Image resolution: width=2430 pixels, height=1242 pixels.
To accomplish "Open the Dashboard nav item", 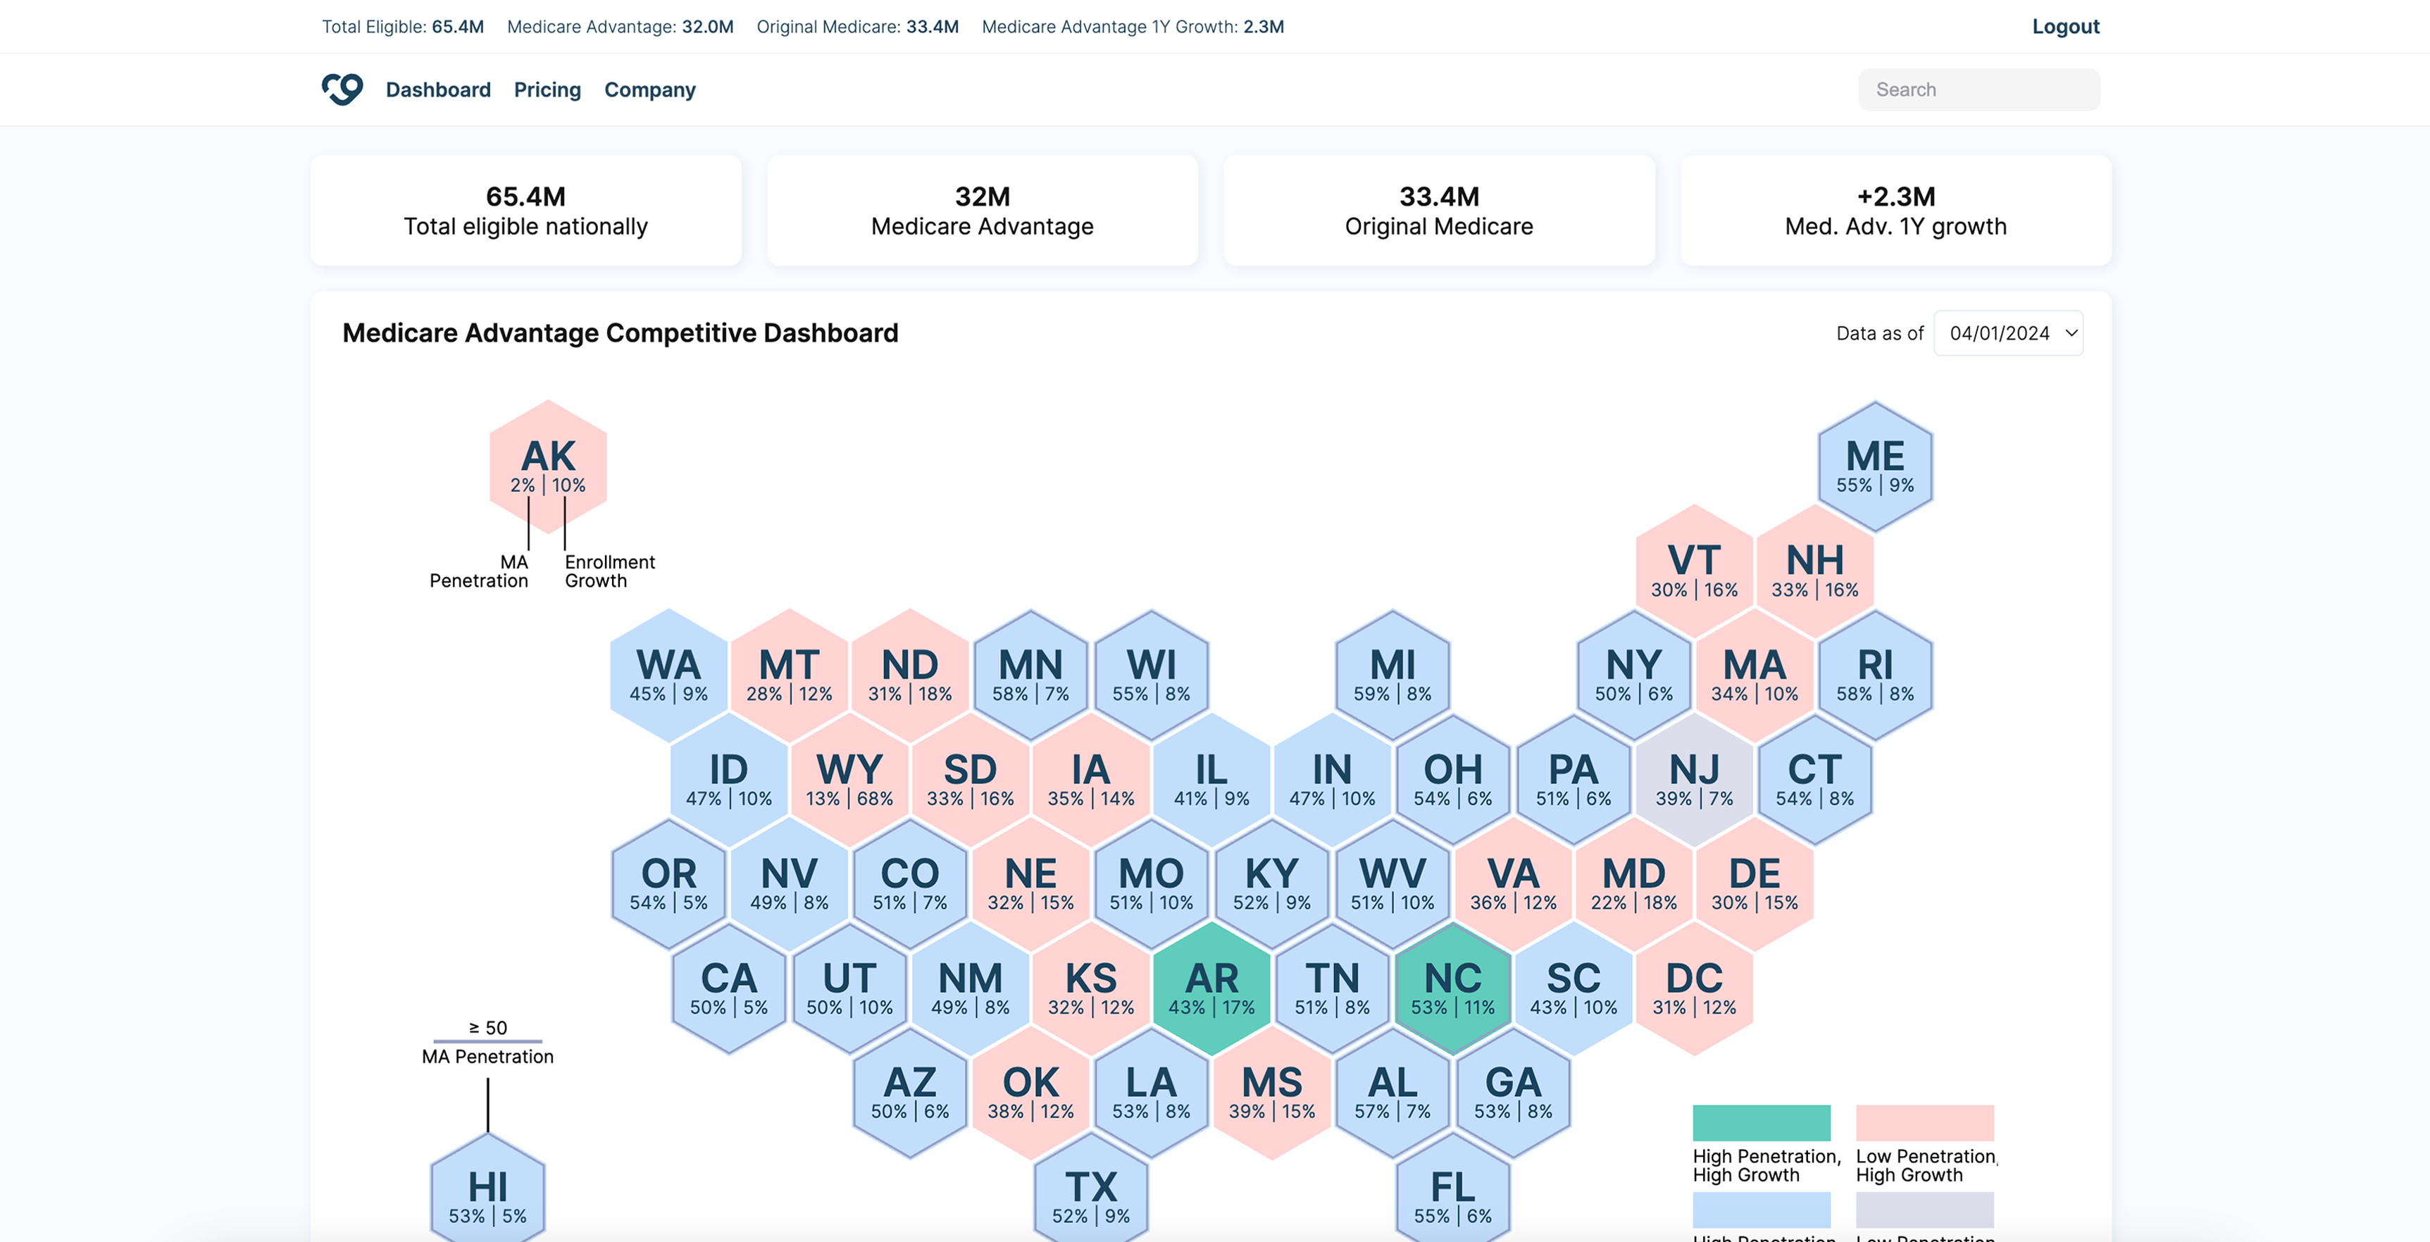I will coord(437,89).
